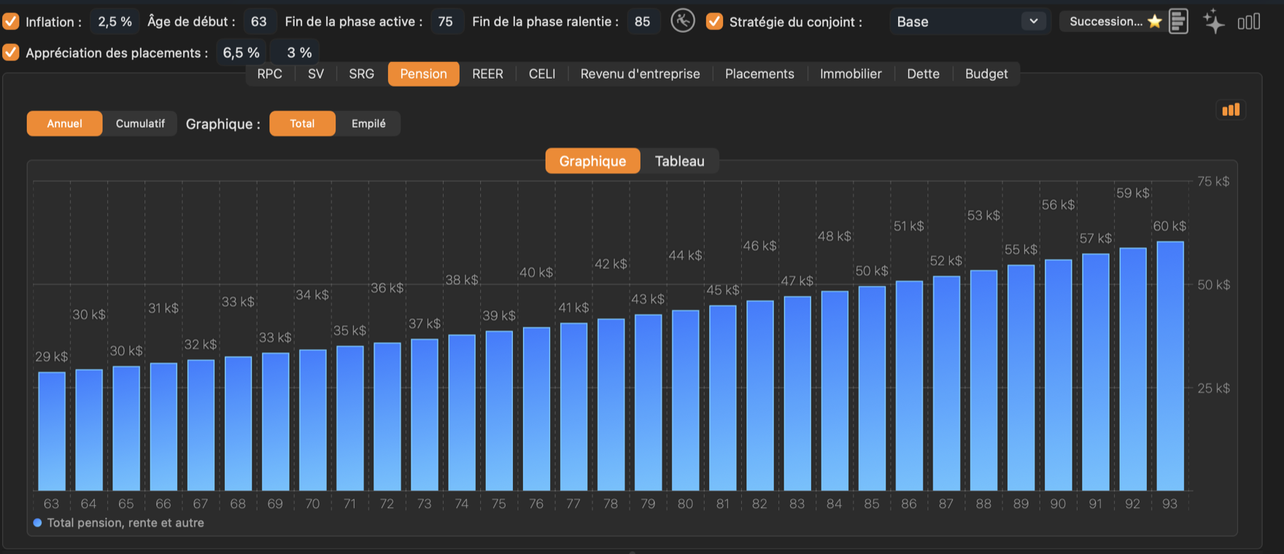Click the "75 k$" axis label

[x=1213, y=181]
